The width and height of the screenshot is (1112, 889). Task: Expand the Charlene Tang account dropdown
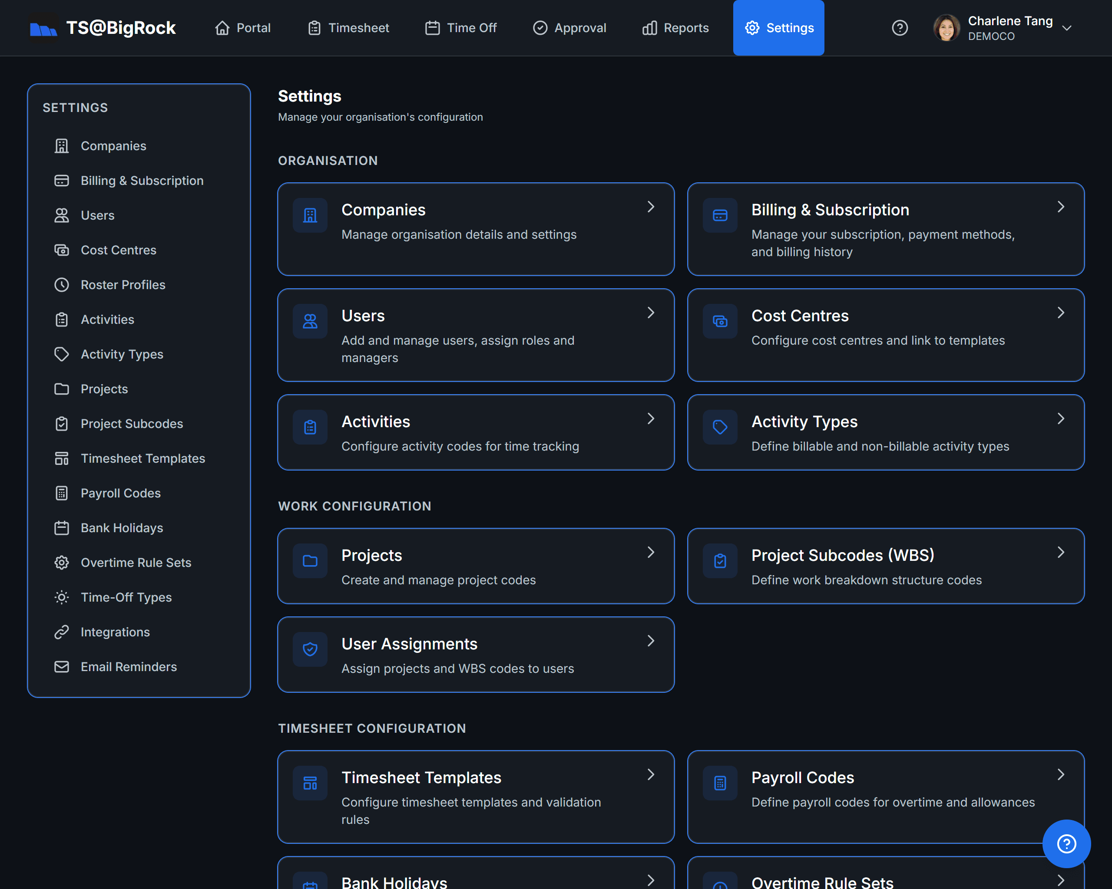click(x=1067, y=28)
